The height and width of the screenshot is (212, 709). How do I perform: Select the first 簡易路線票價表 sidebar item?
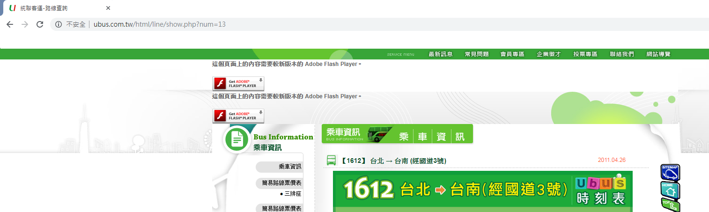click(280, 183)
